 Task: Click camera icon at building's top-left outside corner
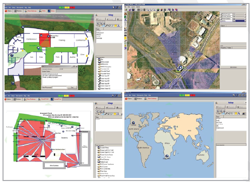pos(23,27)
